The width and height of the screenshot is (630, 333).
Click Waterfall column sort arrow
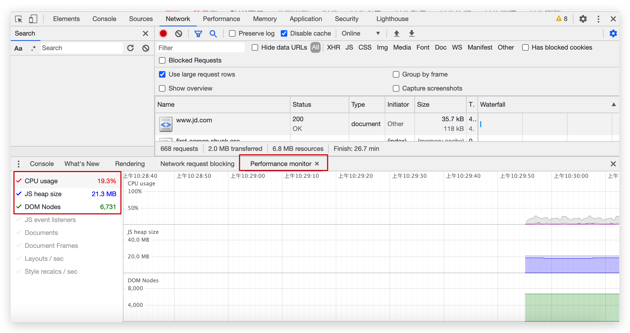coord(614,105)
